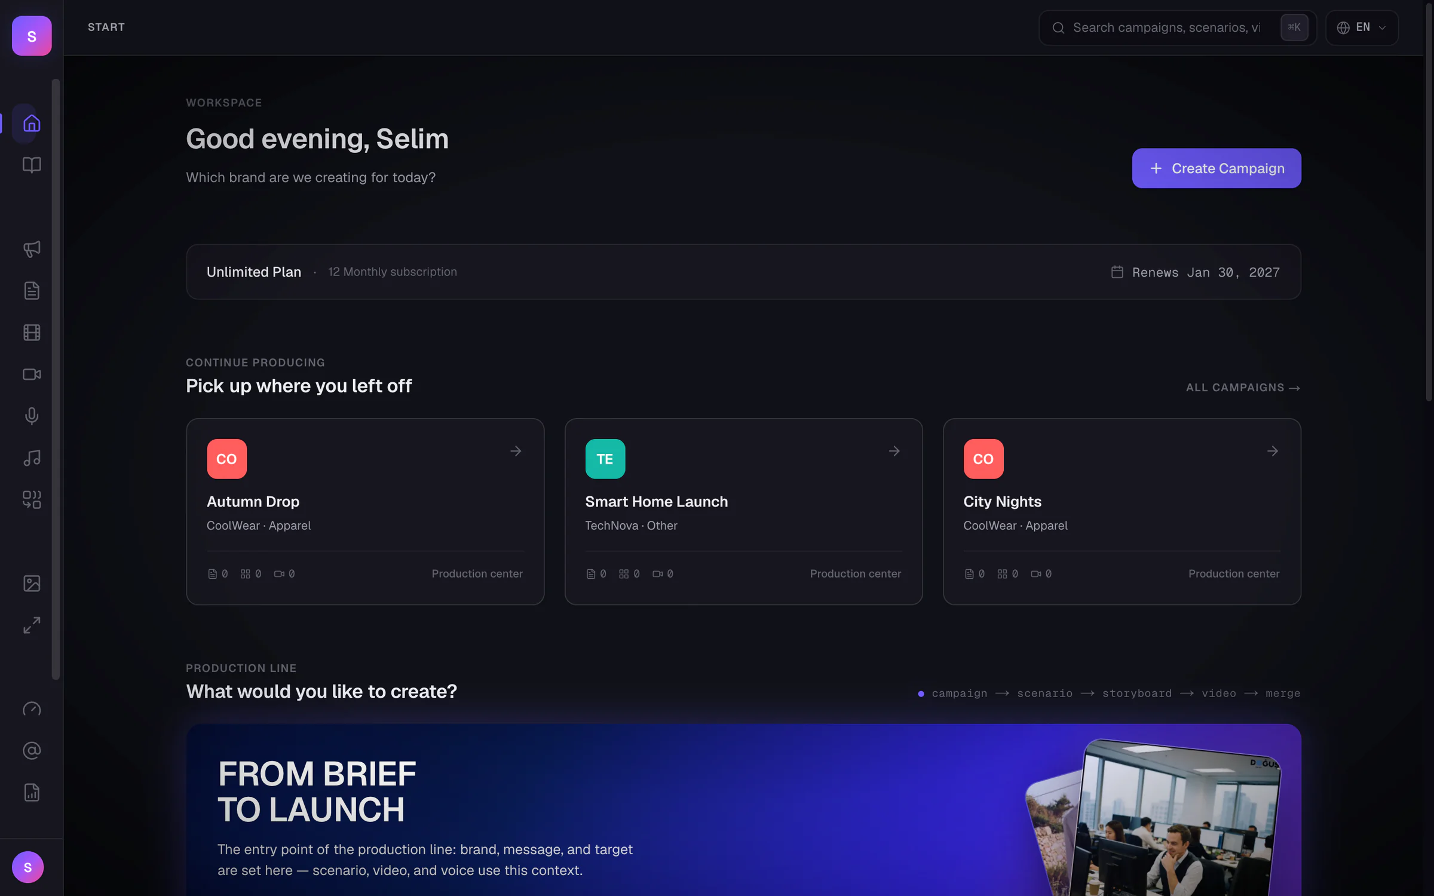Click the search magnifier icon
This screenshot has height=896, width=1434.
click(x=1058, y=27)
